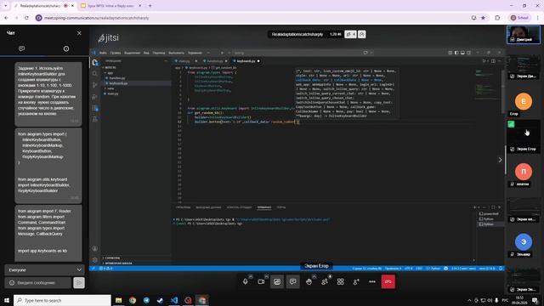Click the VS Code command center search box
This screenshot has width=544, height=306.
(297, 53)
